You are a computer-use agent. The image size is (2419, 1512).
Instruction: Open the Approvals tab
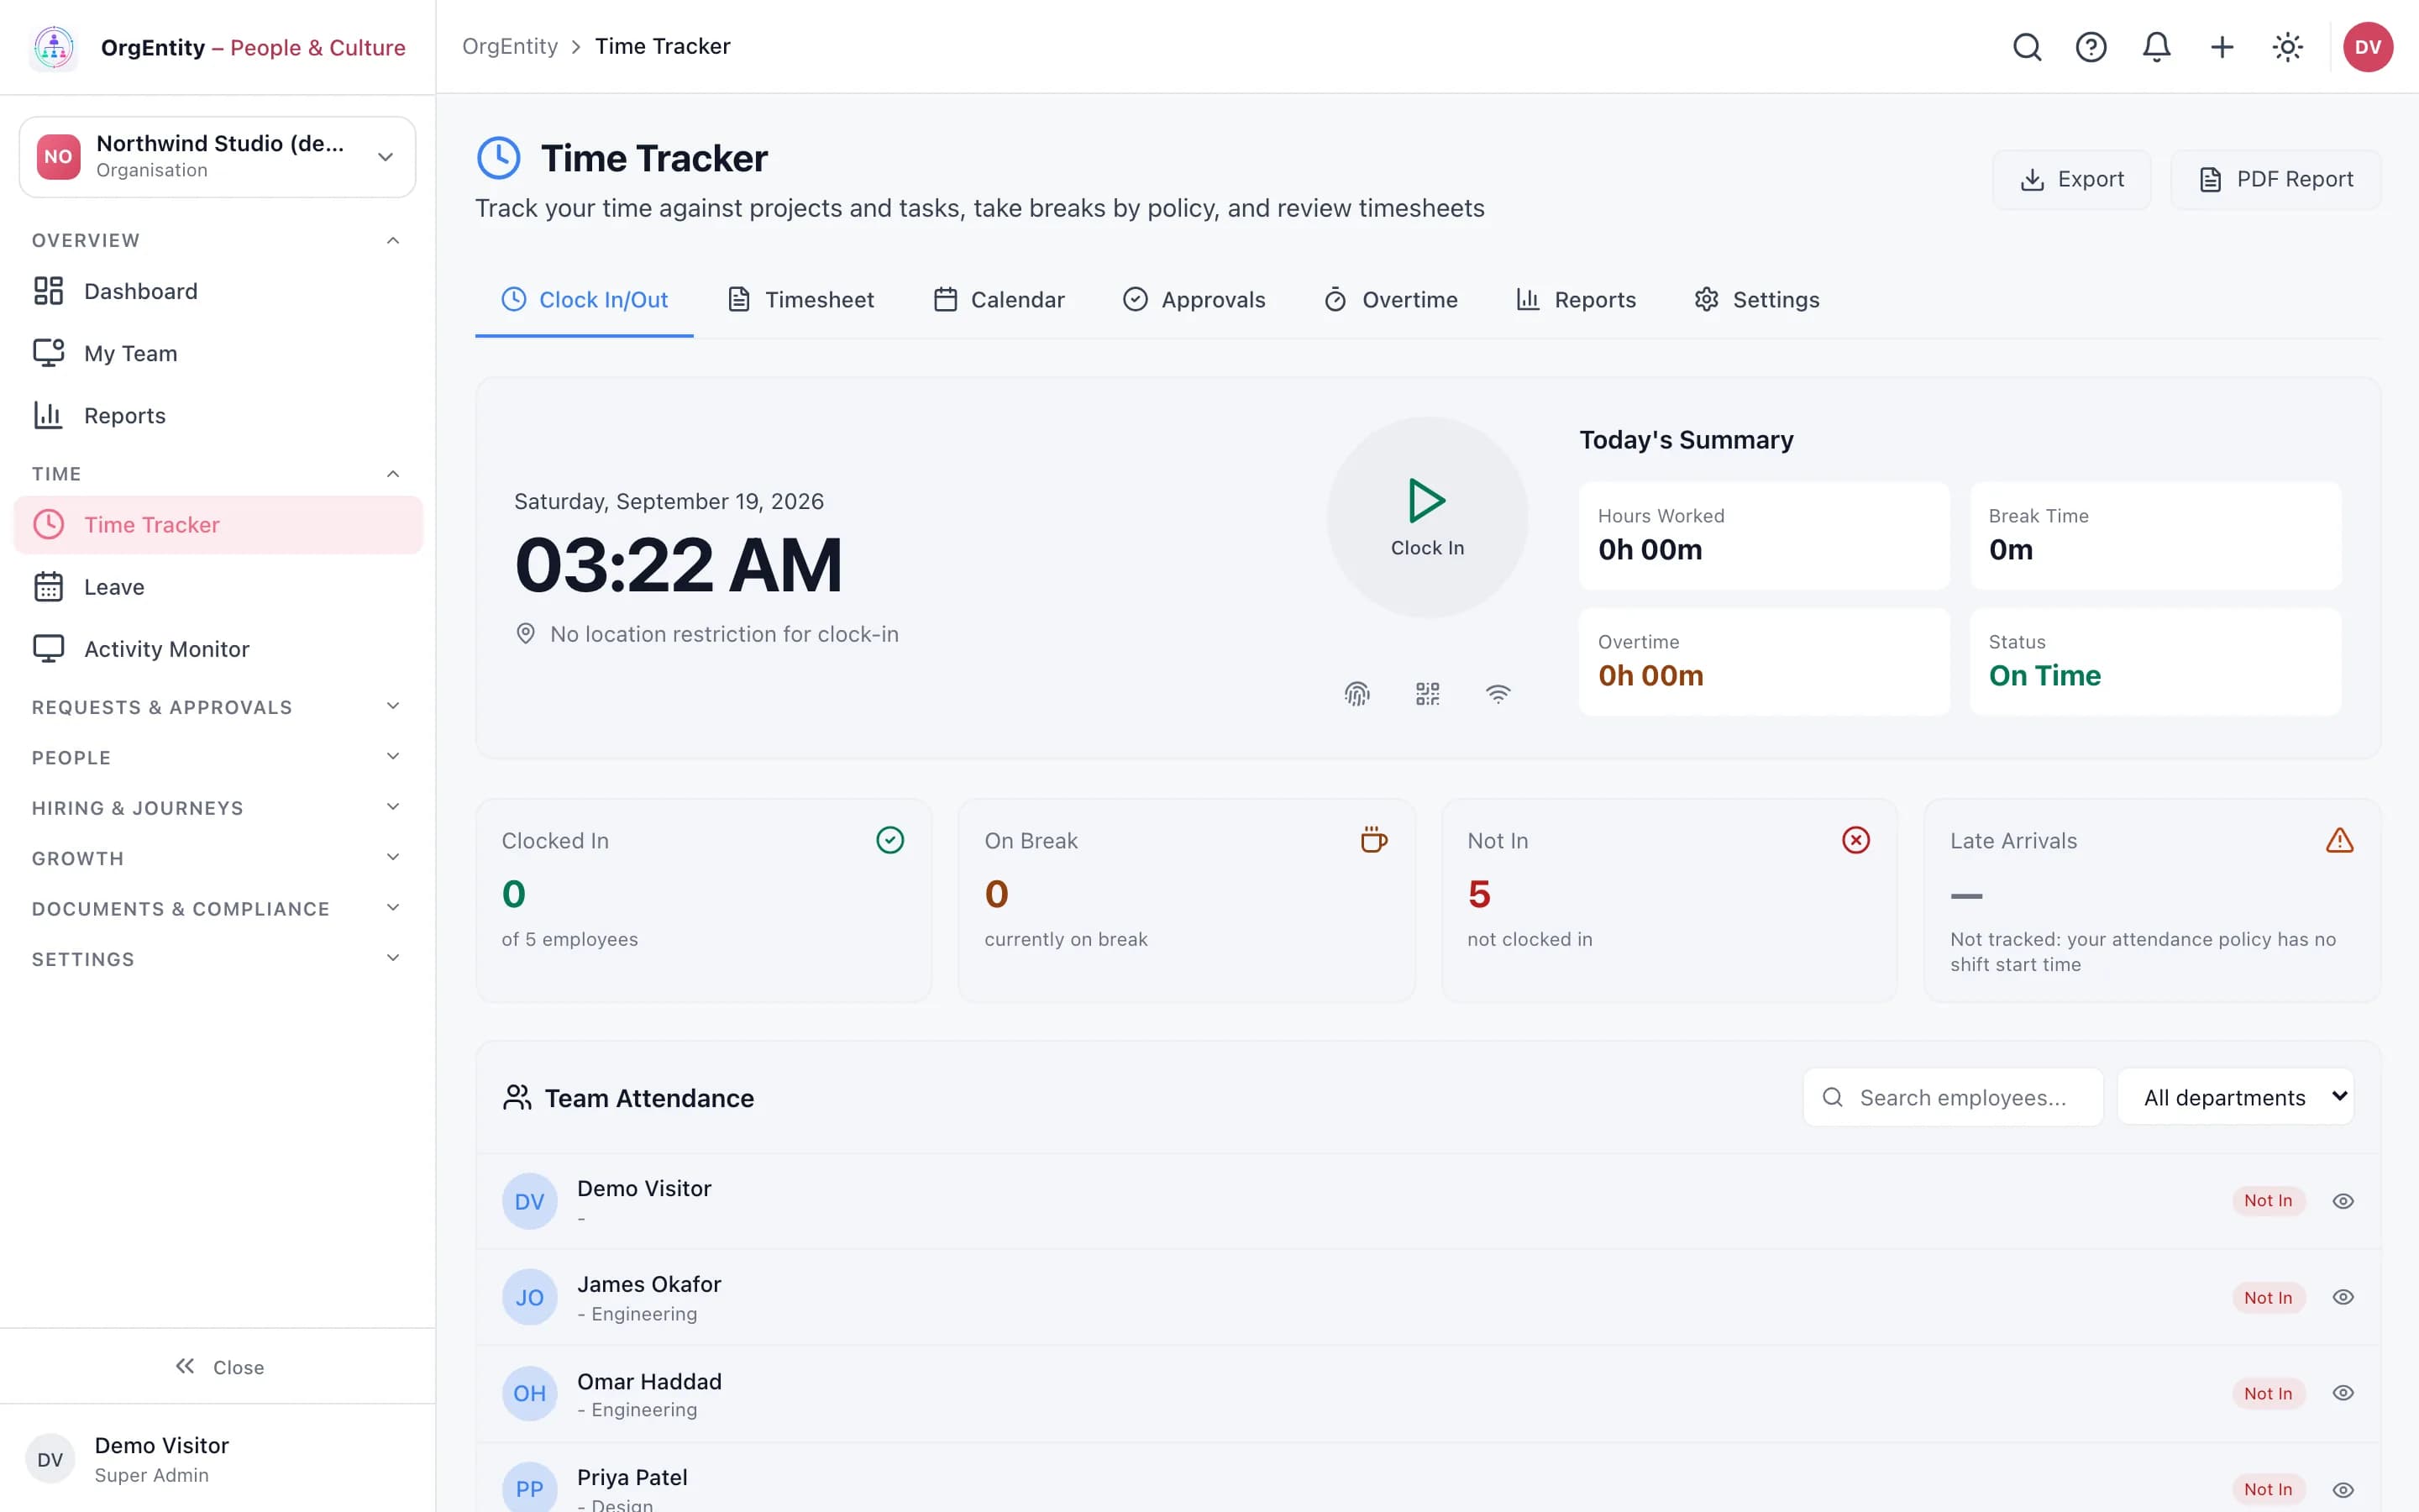[1194, 300]
